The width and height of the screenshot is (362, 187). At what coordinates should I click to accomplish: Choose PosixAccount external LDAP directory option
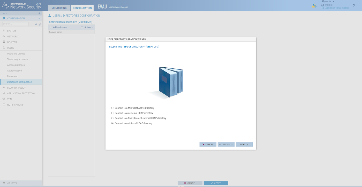click(112, 118)
